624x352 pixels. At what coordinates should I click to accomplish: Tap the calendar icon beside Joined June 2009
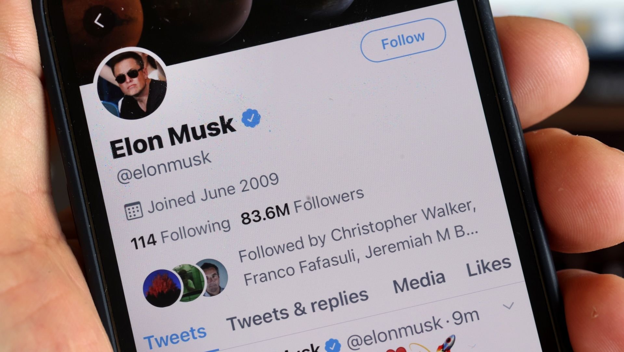pos(134,211)
